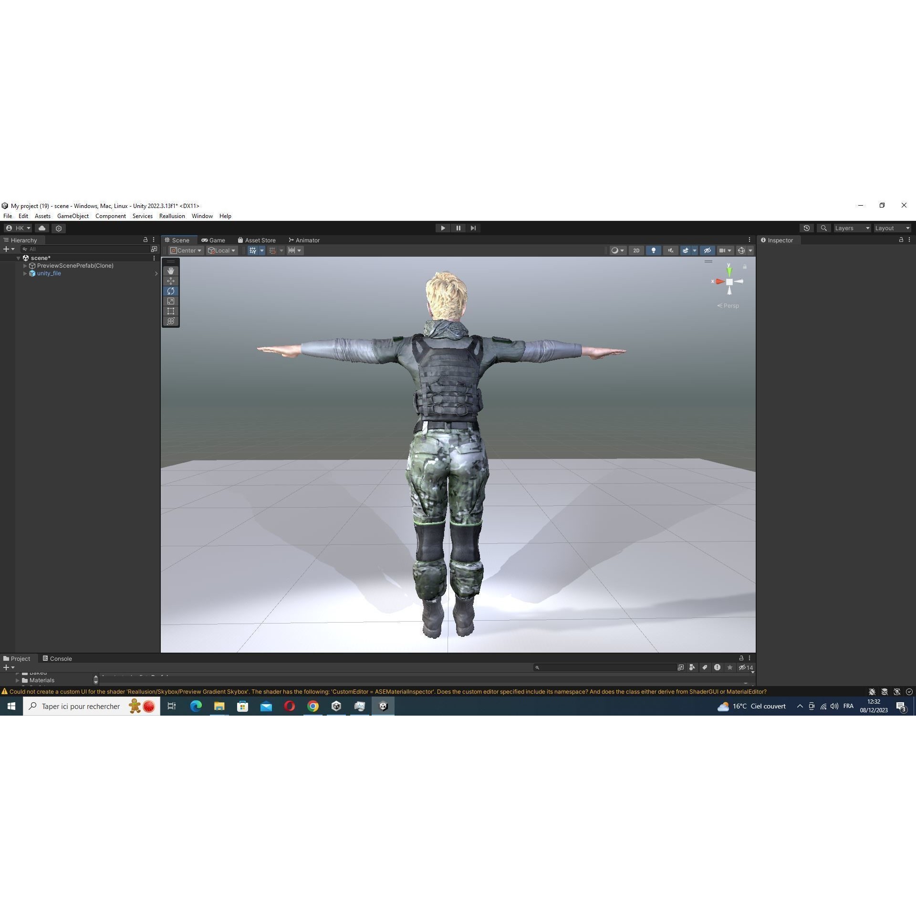
Task: Open favorites star icon in Project
Action: (729, 667)
